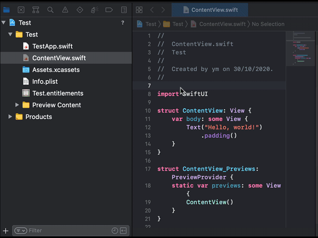
Task: Open the Test navigator diamond icon
Action: click(x=79, y=10)
